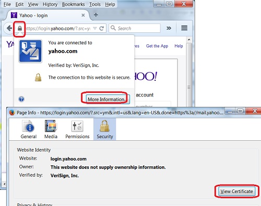Open the Firefox hamburger menu

click(x=184, y=28)
